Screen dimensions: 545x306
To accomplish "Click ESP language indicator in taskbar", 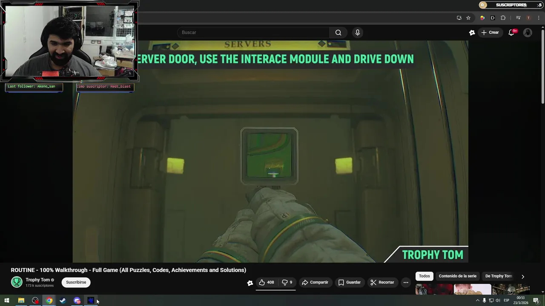I will tap(506, 300).
